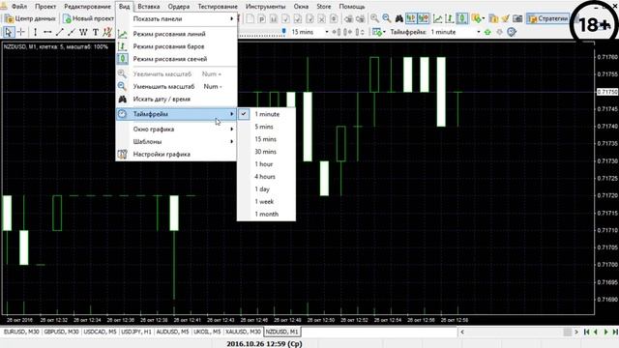Click the chart horizontal scrollbar thumb
Image resolution: width=619 pixels, height=348 pixels.
click(568, 333)
